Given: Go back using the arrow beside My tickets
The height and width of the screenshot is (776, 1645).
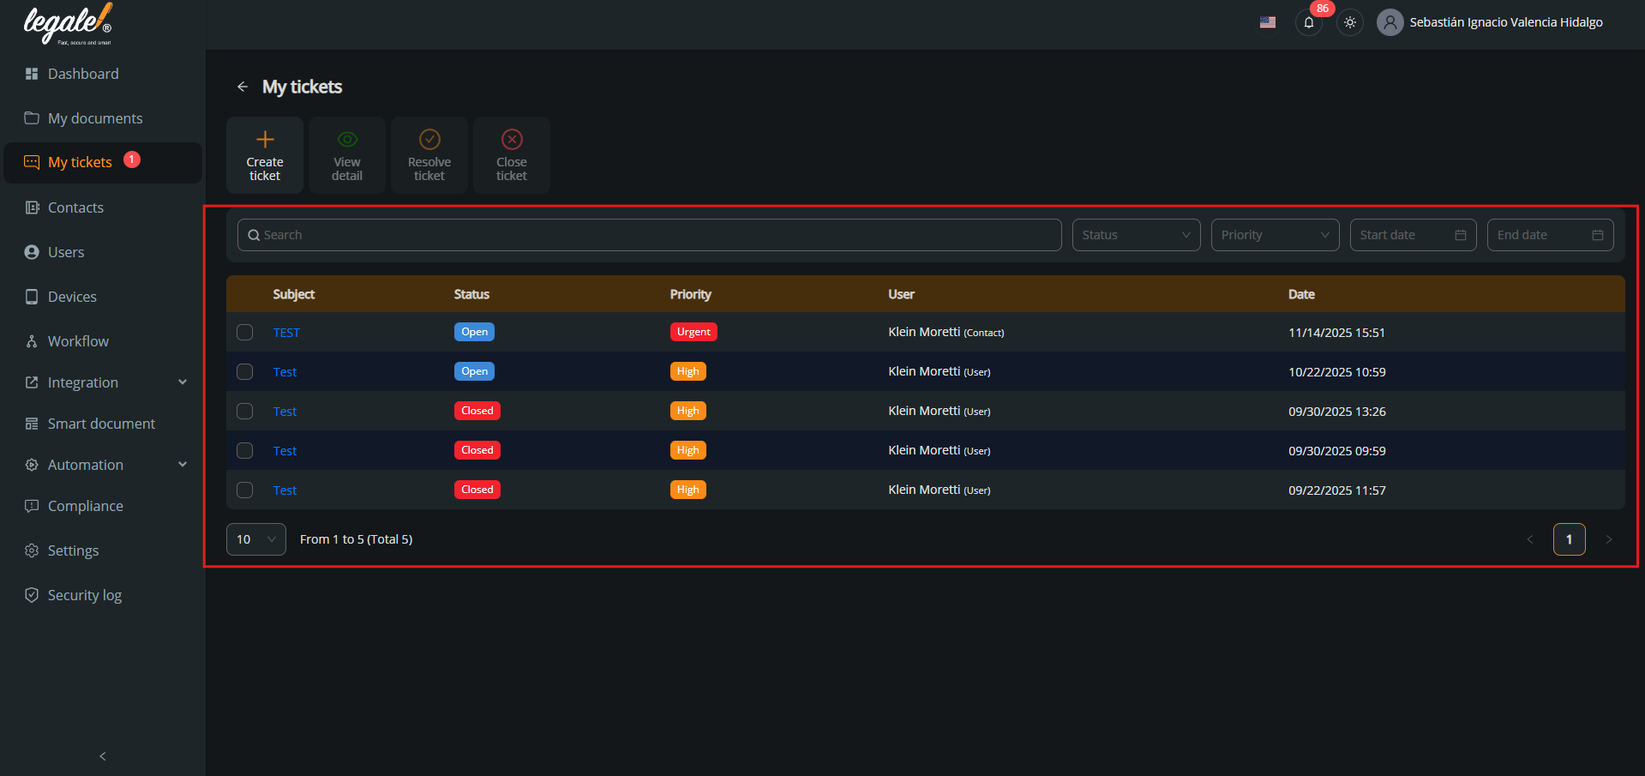Looking at the screenshot, I should 243,87.
